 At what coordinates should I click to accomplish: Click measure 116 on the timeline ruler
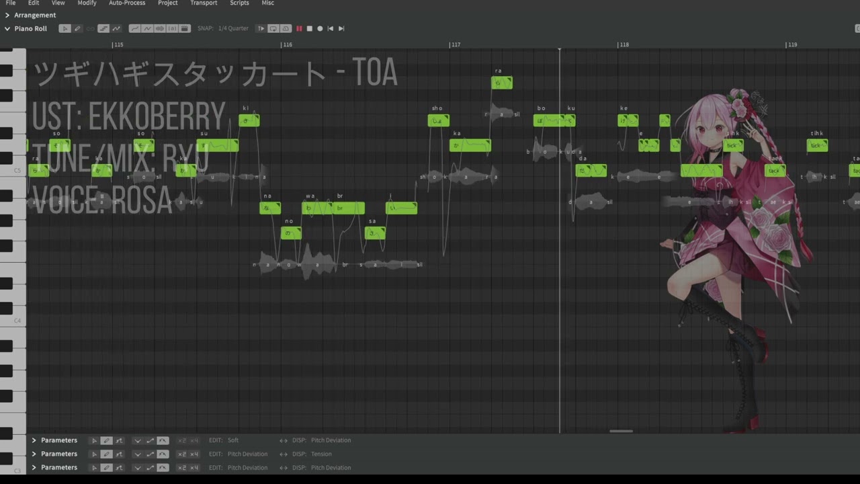coord(287,45)
